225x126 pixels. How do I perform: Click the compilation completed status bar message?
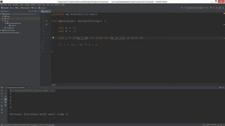[29, 125]
